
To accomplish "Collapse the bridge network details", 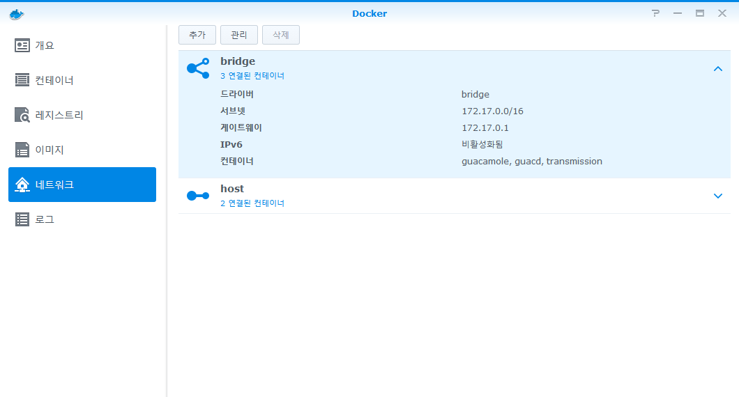I will pos(718,69).
